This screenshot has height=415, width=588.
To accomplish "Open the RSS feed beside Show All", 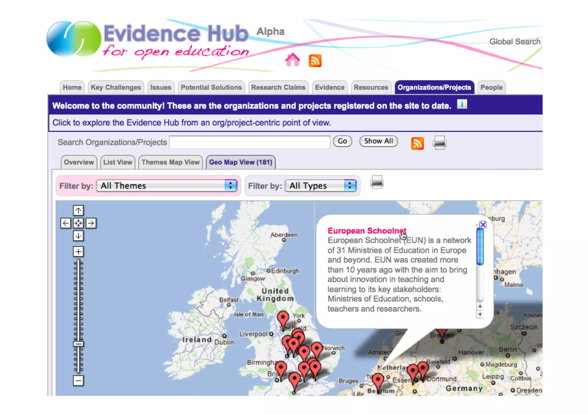I will point(417,143).
